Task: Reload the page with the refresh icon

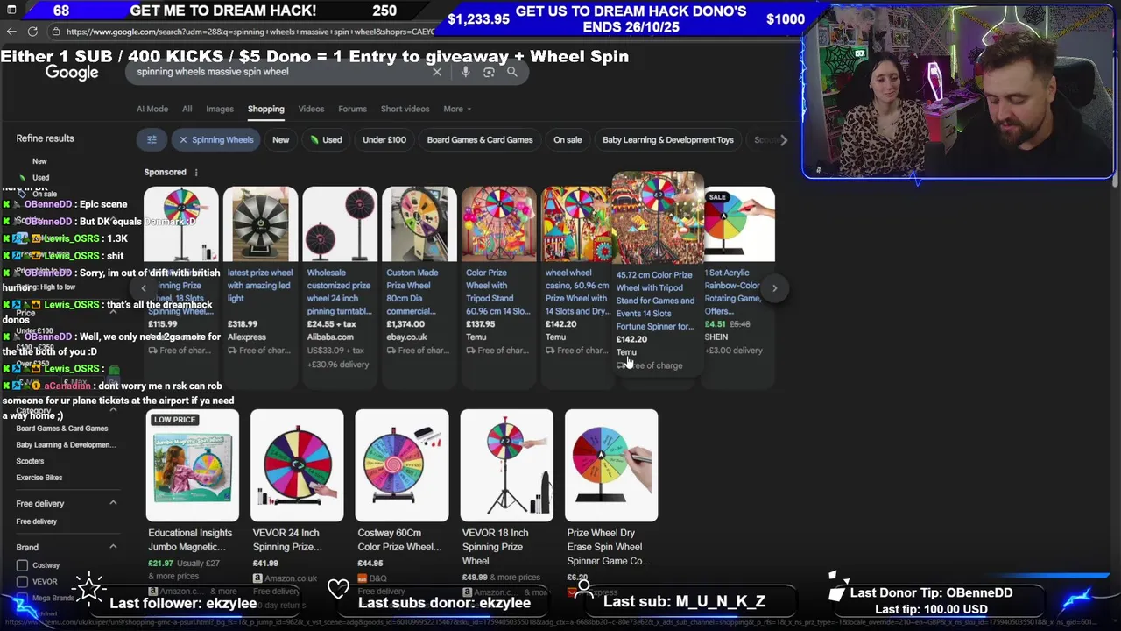Action: click(x=32, y=32)
